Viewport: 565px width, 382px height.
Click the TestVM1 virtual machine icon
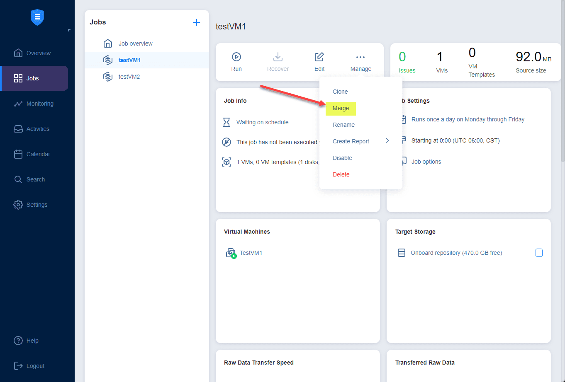pyautogui.click(x=231, y=253)
